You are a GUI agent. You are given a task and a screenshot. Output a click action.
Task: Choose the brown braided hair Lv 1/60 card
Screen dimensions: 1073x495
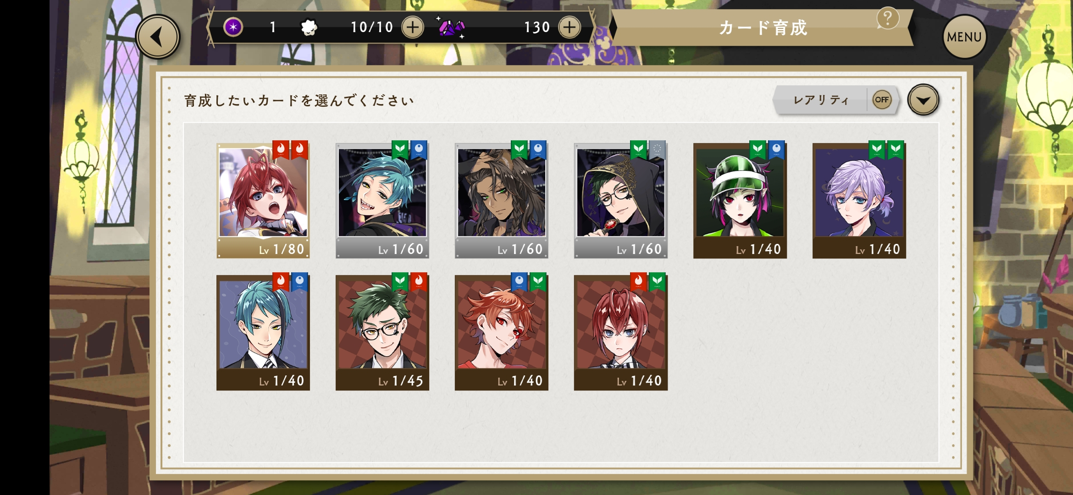click(x=502, y=200)
